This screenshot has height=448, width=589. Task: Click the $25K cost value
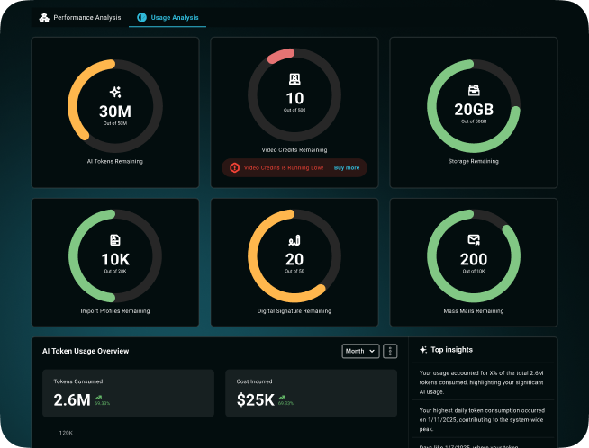coord(256,400)
